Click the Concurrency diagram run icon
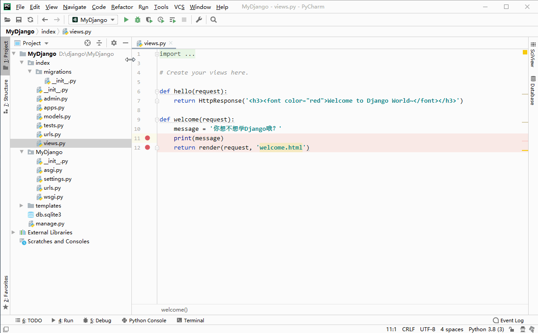The height and width of the screenshot is (333, 538). pos(172,20)
